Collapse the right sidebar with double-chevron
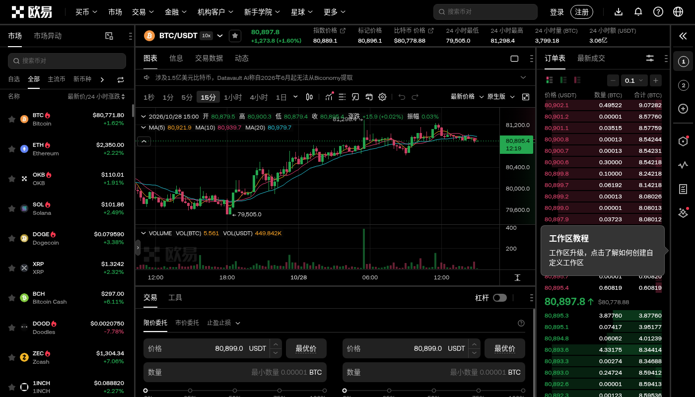The height and width of the screenshot is (397, 695). [683, 36]
